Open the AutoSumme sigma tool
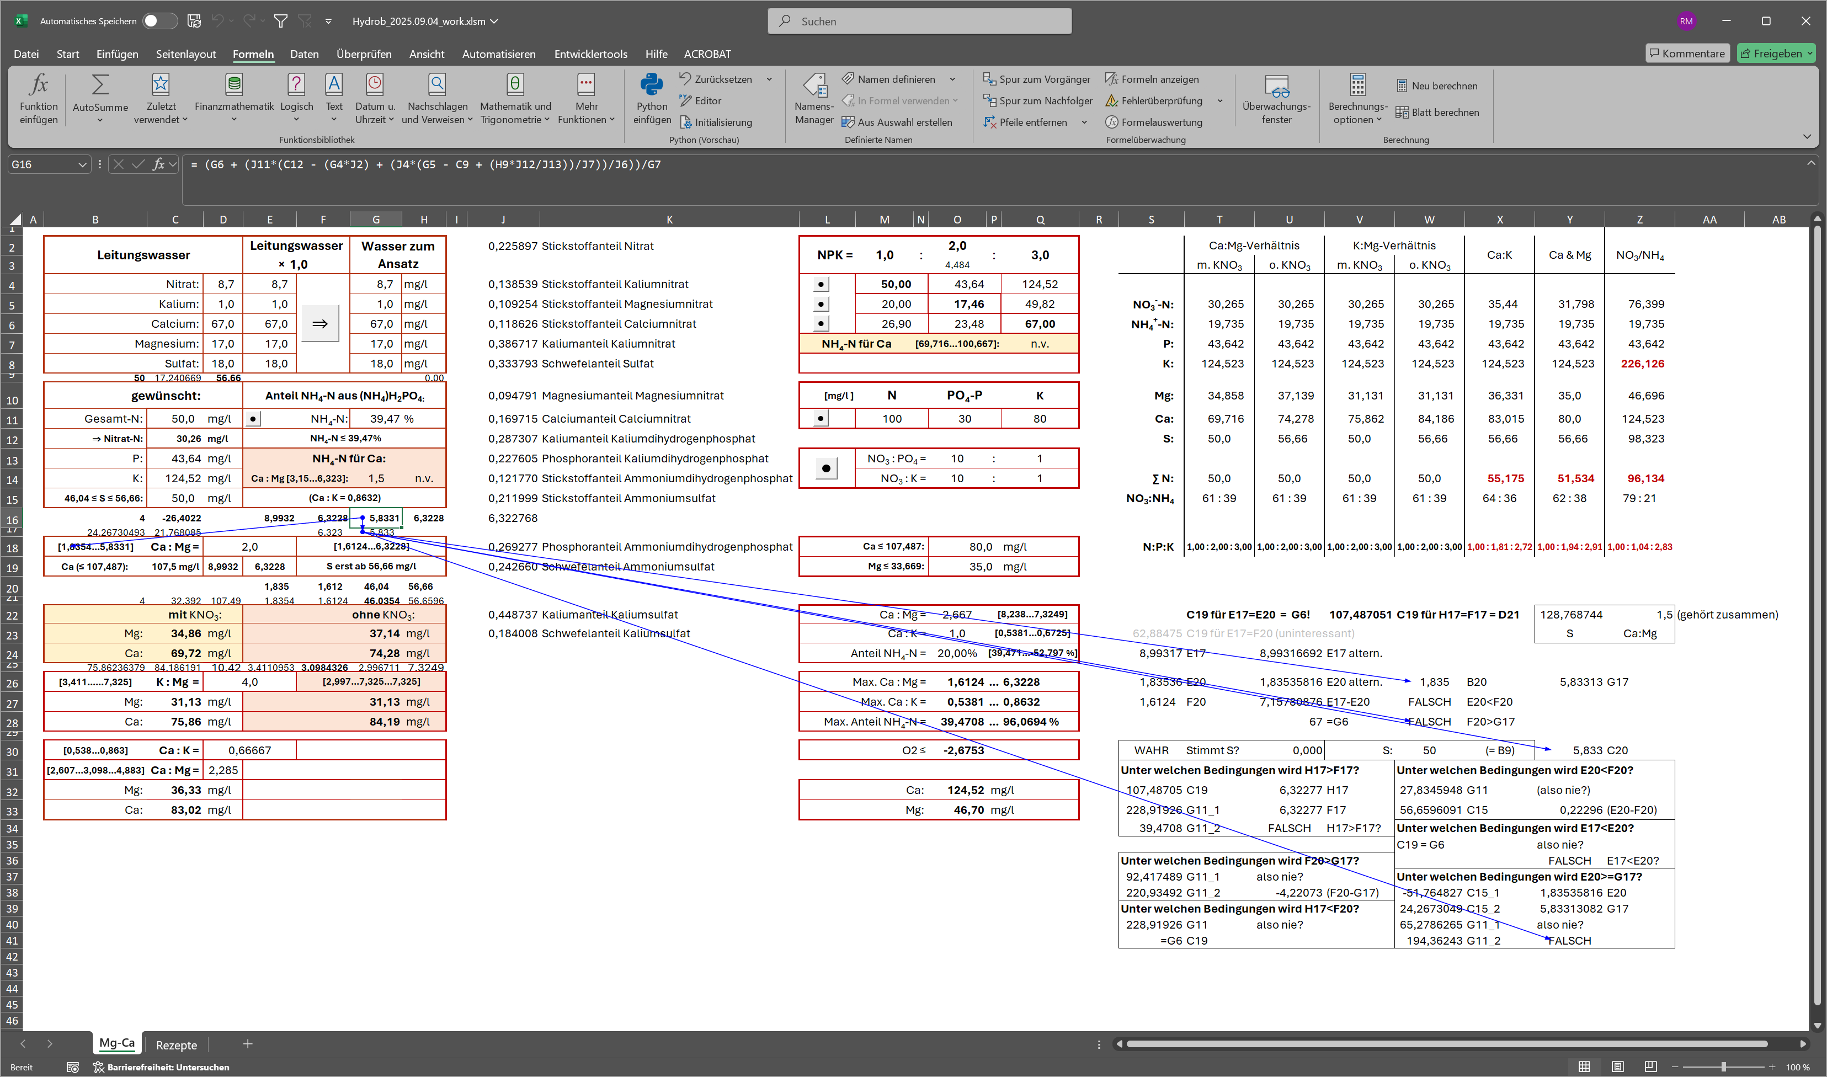Screen dimensions: 1827x1077 click(100, 86)
